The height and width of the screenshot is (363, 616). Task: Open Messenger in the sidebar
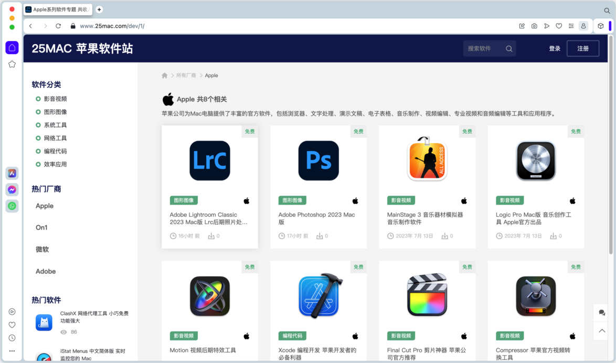point(12,190)
